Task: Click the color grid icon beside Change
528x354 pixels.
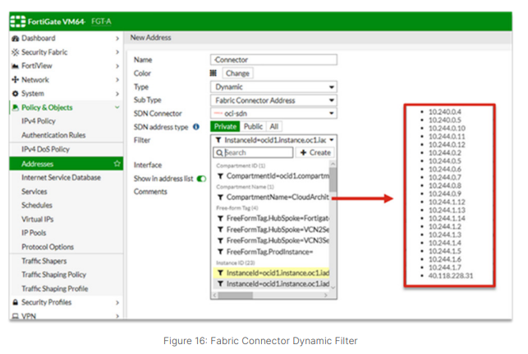Action: click(x=213, y=73)
